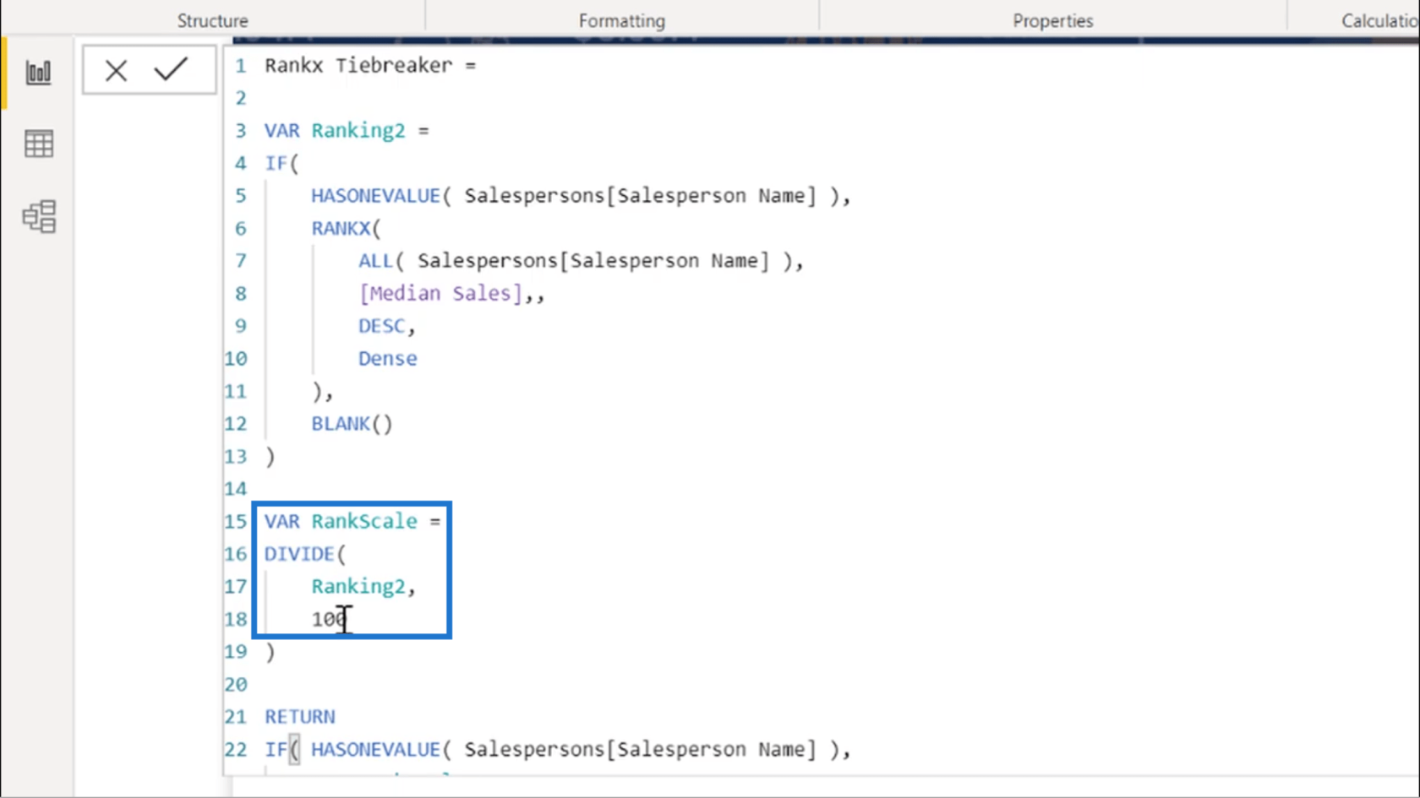Select the Formatting ribbon group label
Screen dimensions: 1420x798
point(622,20)
